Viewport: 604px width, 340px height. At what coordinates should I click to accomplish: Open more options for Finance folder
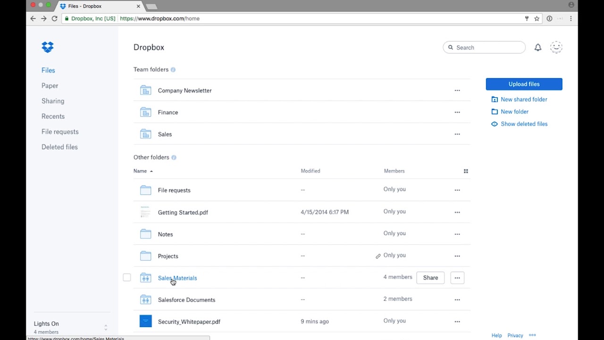point(457,112)
